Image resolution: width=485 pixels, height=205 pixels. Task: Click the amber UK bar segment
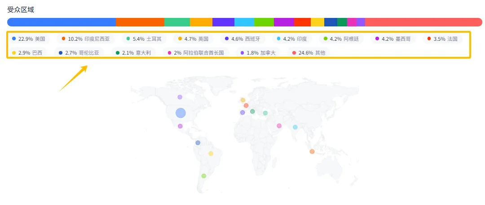point(201,22)
